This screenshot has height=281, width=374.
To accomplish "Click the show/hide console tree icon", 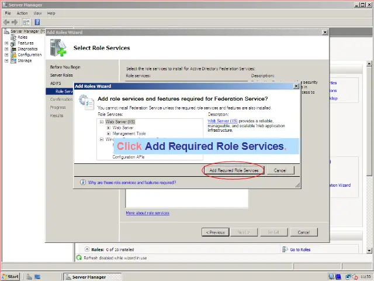I will pos(26,22).
